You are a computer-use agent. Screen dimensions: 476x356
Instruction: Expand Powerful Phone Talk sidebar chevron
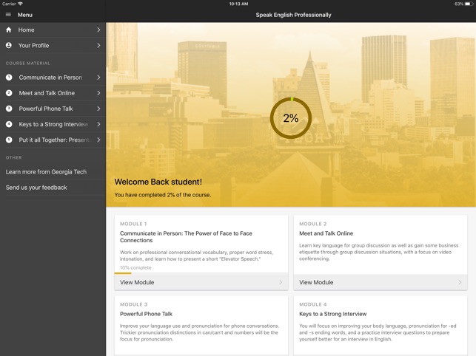(x=98, y=109)
